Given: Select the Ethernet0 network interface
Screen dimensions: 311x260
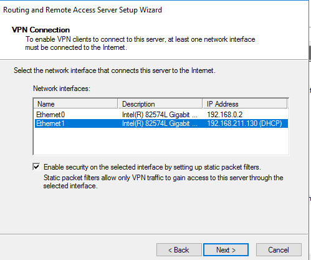Looking at the screenshot, I should tap(161, 115).
